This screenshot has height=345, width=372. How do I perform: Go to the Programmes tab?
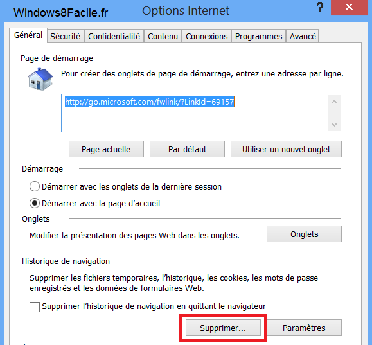click(x=258, y=37)
